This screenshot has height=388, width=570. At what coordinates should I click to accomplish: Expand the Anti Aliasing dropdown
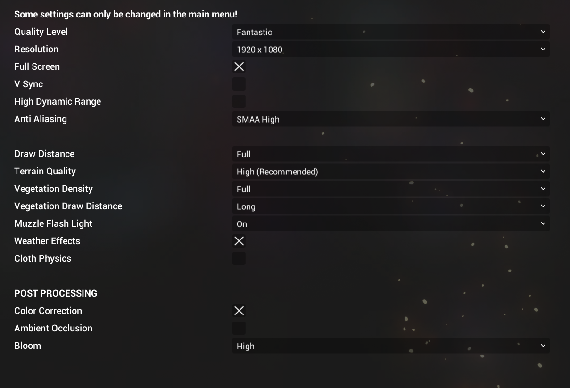[x=390, y=119]
